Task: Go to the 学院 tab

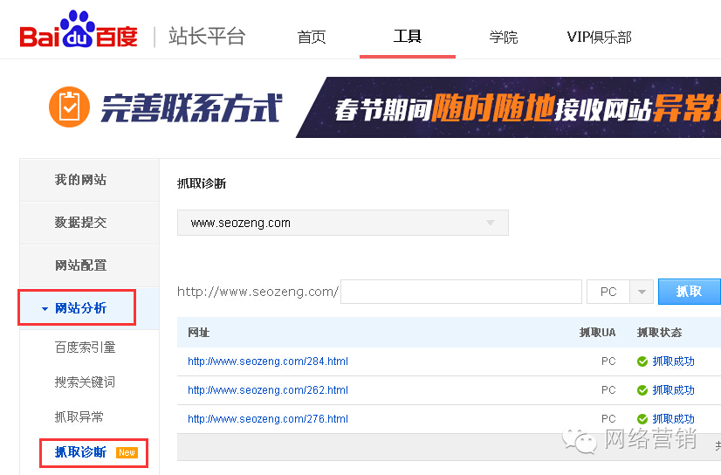Action: click(x=504, y=37)
